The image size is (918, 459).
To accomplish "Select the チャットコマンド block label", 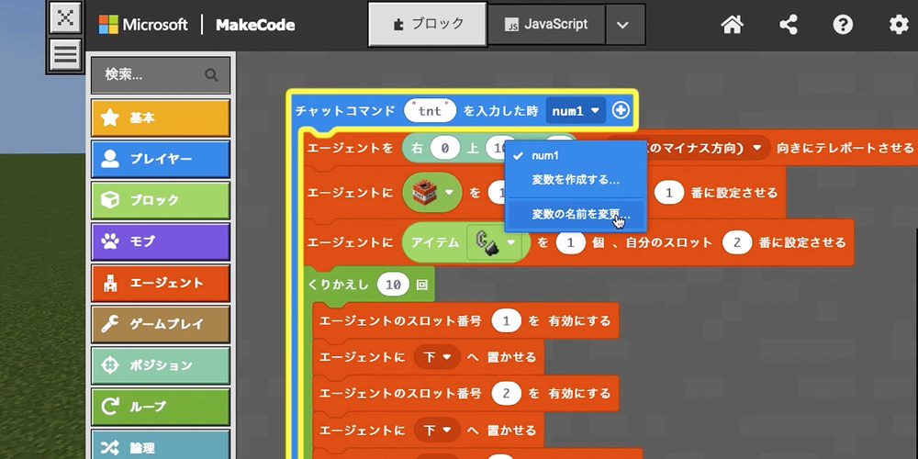I will [x=345, y=111].
